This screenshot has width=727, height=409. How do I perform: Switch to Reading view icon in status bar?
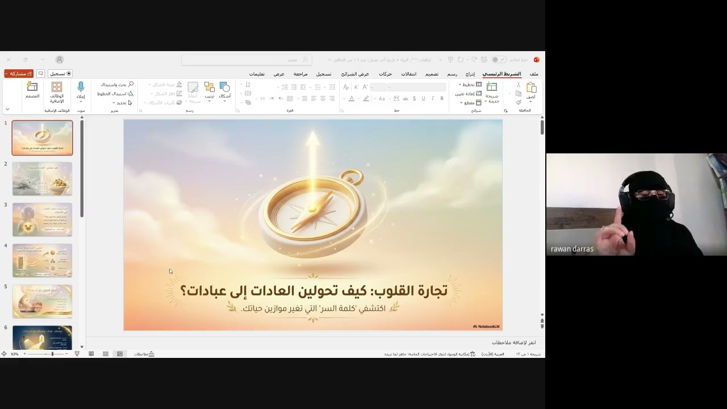coord(91,354)
